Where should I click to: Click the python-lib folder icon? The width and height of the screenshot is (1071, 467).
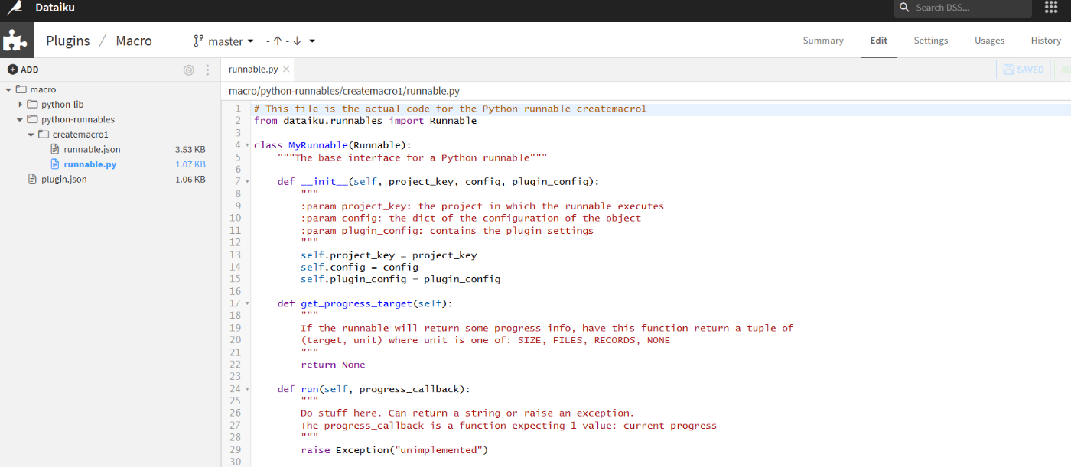[x=32, y=104]
